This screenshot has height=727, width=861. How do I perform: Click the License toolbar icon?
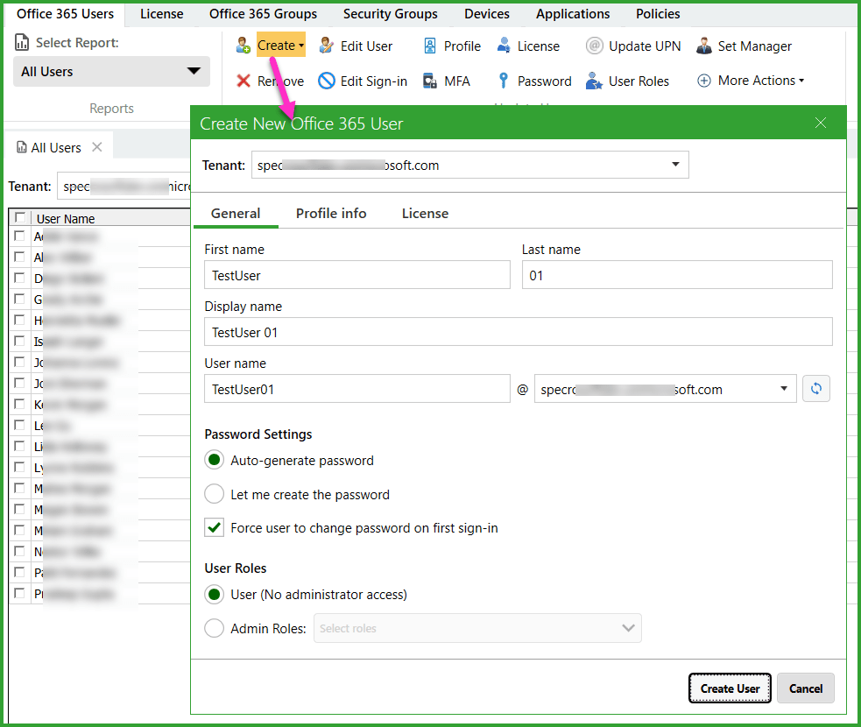pyautogui.click(x=504, y=46)
